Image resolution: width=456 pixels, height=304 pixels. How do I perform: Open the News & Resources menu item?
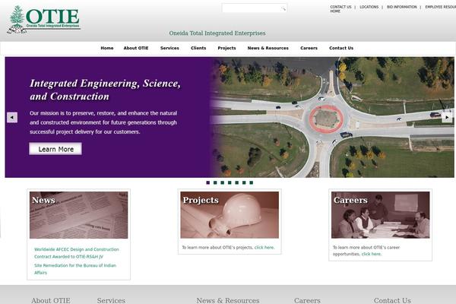pyautogui.click(x=268, y=48)
